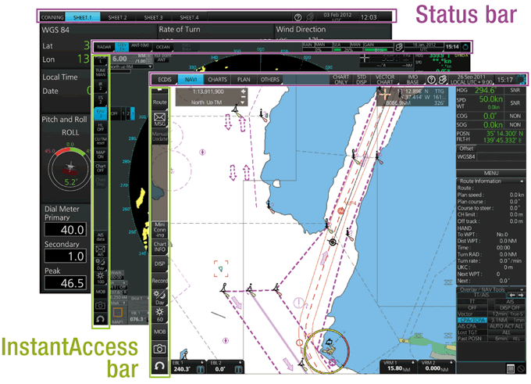Toggle MAP ON in radar bar
The height and width of the screenshot is (384, 531).
coord(100,155)
